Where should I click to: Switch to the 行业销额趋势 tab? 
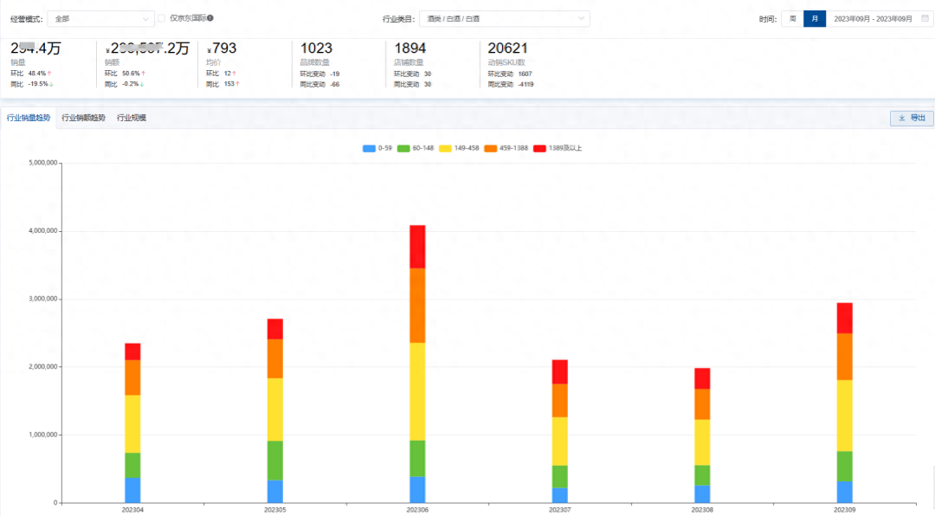[83, 118]
